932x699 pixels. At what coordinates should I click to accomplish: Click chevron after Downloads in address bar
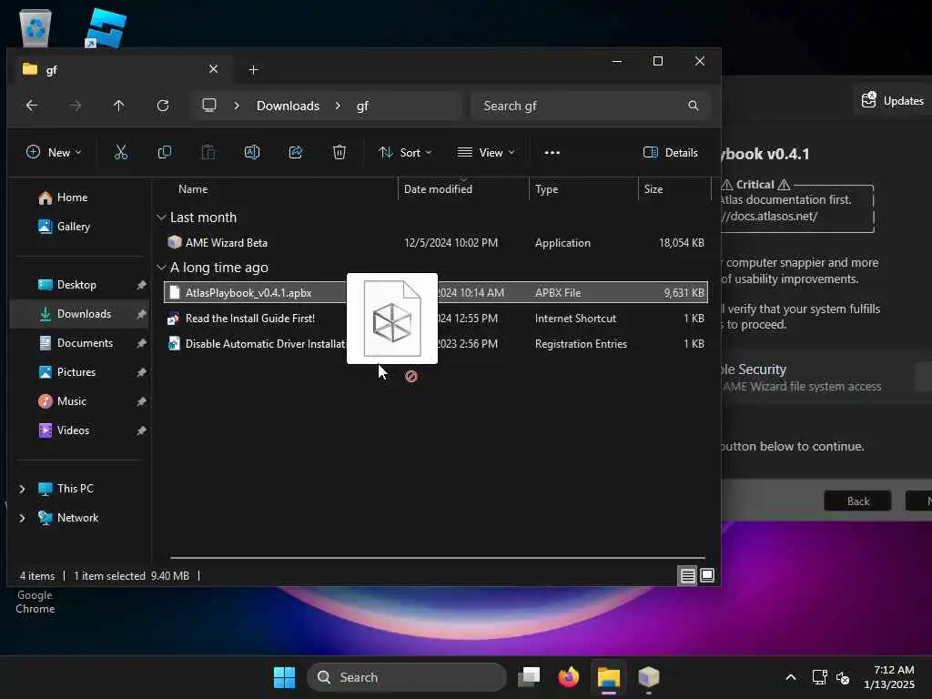[338, 106]
